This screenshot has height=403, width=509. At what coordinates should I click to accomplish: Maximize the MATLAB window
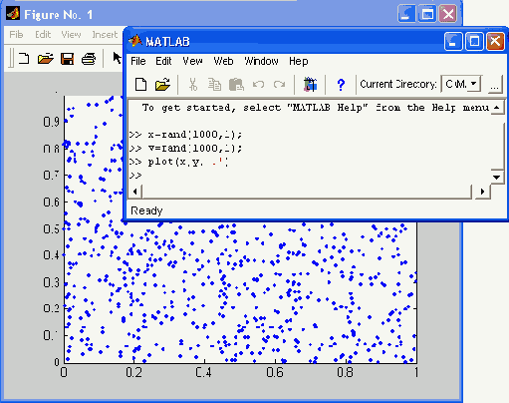click(474, 42)
